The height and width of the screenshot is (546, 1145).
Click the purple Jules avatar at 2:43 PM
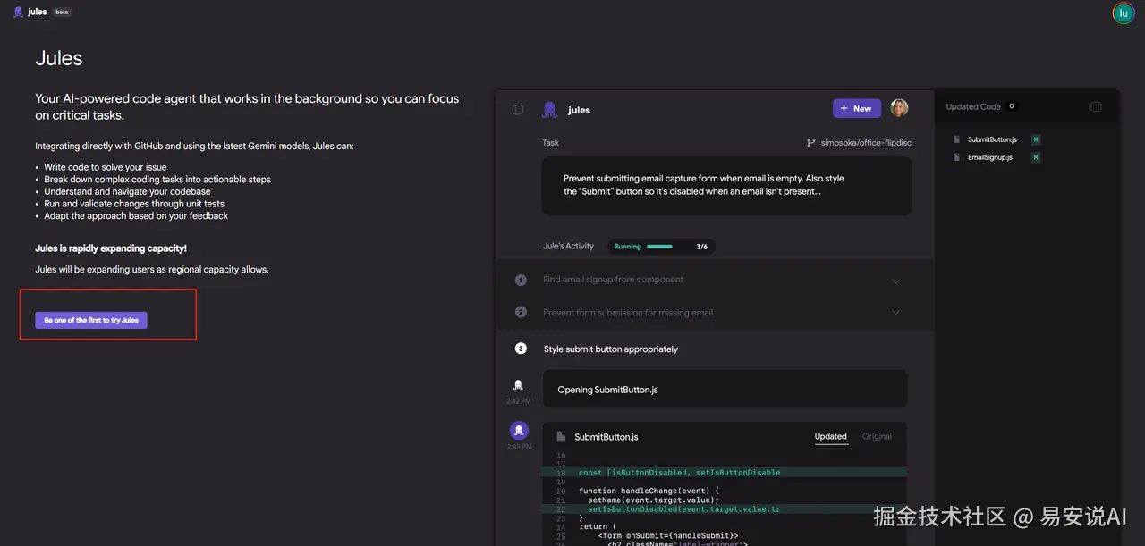pyautogui.click(x=519, y=431)
